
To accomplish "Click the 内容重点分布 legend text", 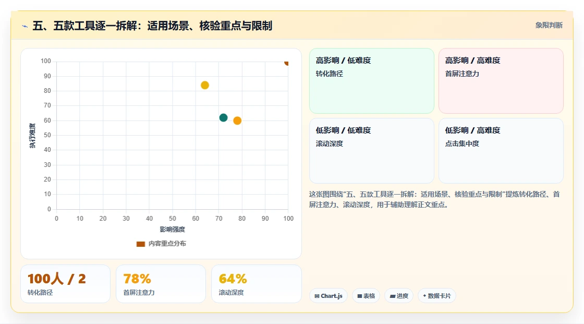I will (167, 244).
